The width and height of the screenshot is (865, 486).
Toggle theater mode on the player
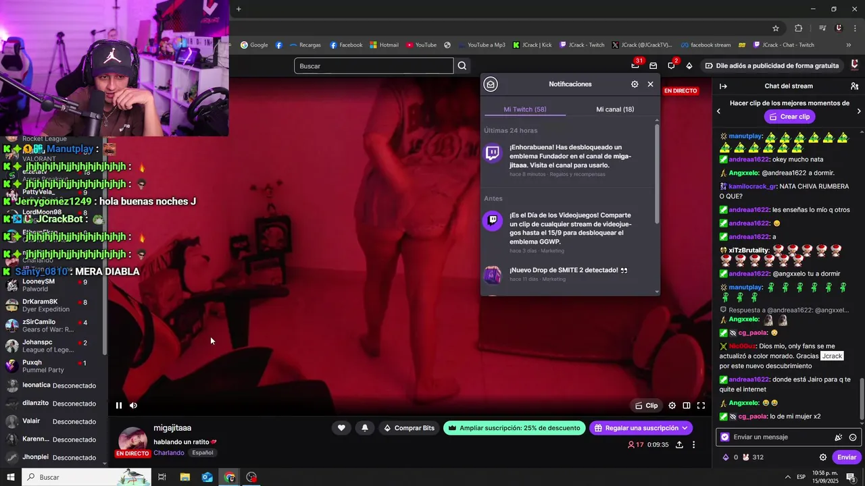click(x=687, y=406)
